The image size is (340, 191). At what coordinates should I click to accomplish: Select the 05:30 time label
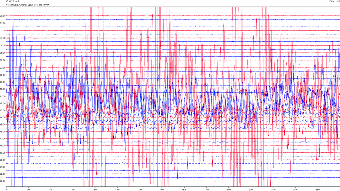click(2, 53)
